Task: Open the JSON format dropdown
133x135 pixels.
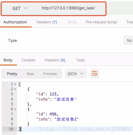Action: click(x=76, y=74)
